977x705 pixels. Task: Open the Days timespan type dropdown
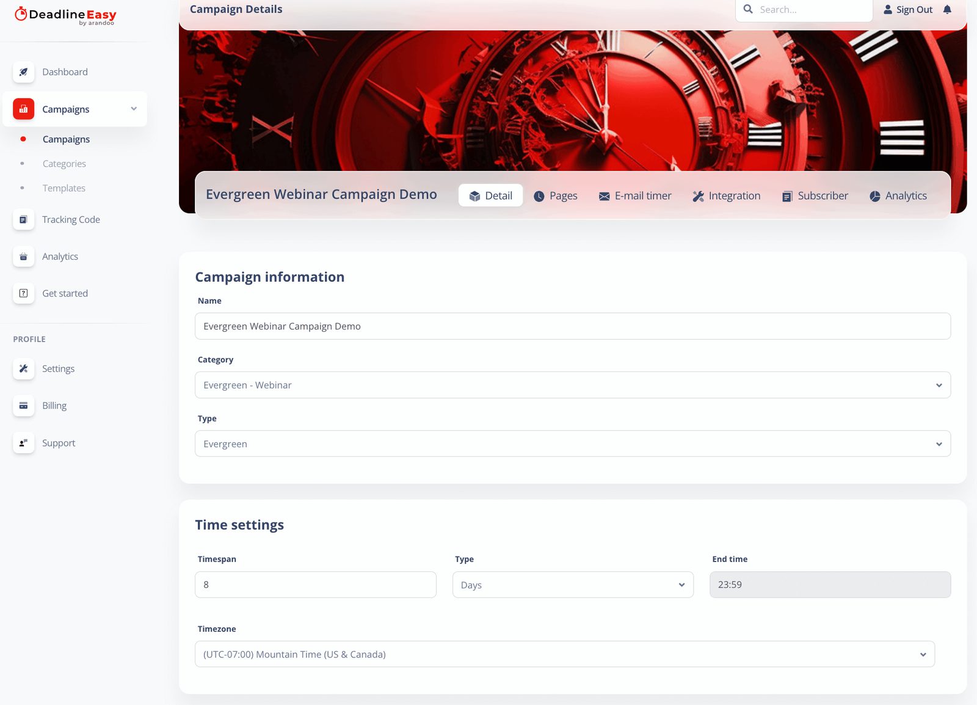[572, 585]
